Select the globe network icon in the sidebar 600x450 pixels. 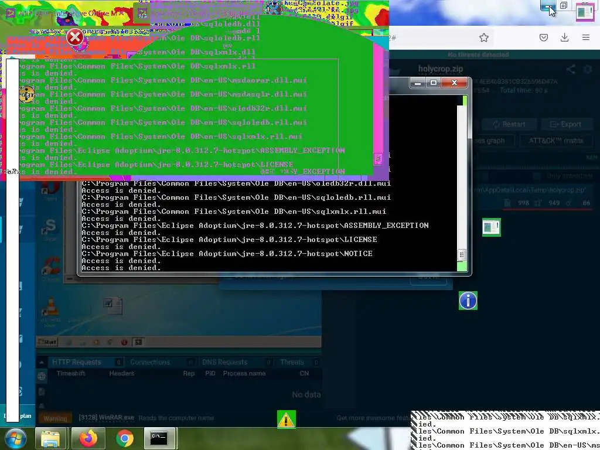tap(42, 376)
